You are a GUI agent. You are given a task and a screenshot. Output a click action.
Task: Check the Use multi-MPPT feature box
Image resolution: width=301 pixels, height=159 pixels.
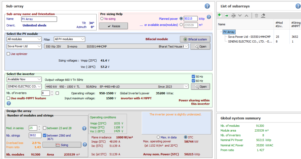(x=8, y=98)
